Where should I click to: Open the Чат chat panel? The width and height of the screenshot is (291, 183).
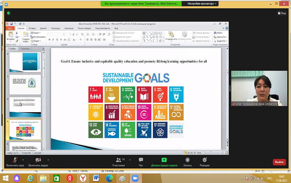tap(141, 162)
